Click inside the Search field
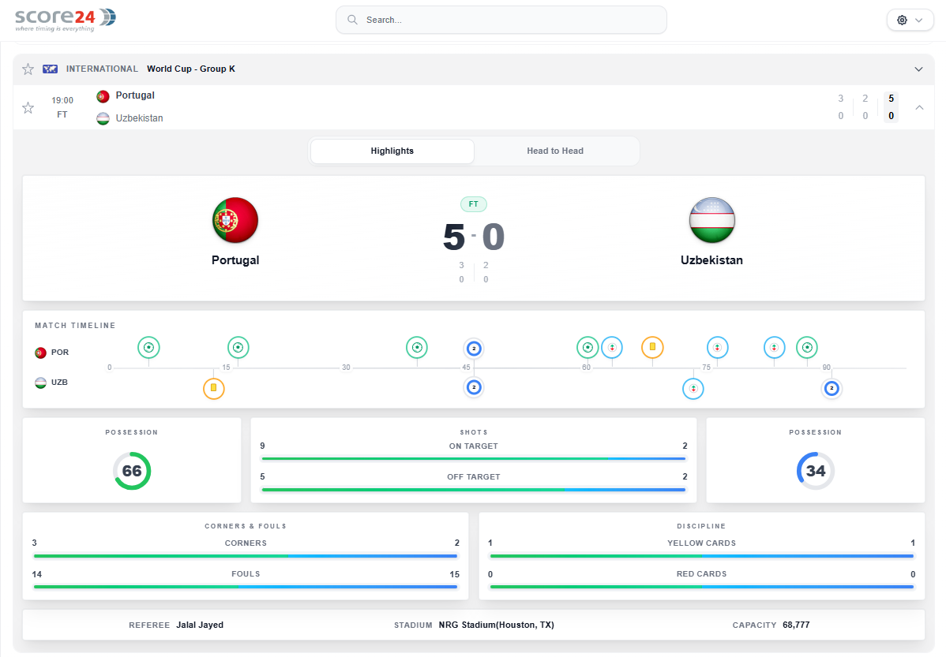Image resolution: width=946 pixels, height=657 pixels. click(501, 20)
